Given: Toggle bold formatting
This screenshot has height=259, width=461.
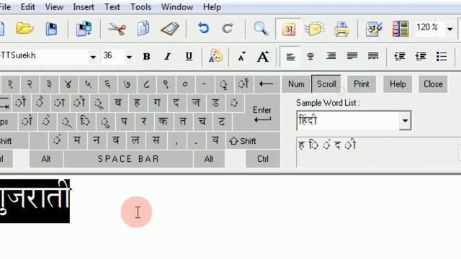Looking at the screenshot, I should [146, 56].
